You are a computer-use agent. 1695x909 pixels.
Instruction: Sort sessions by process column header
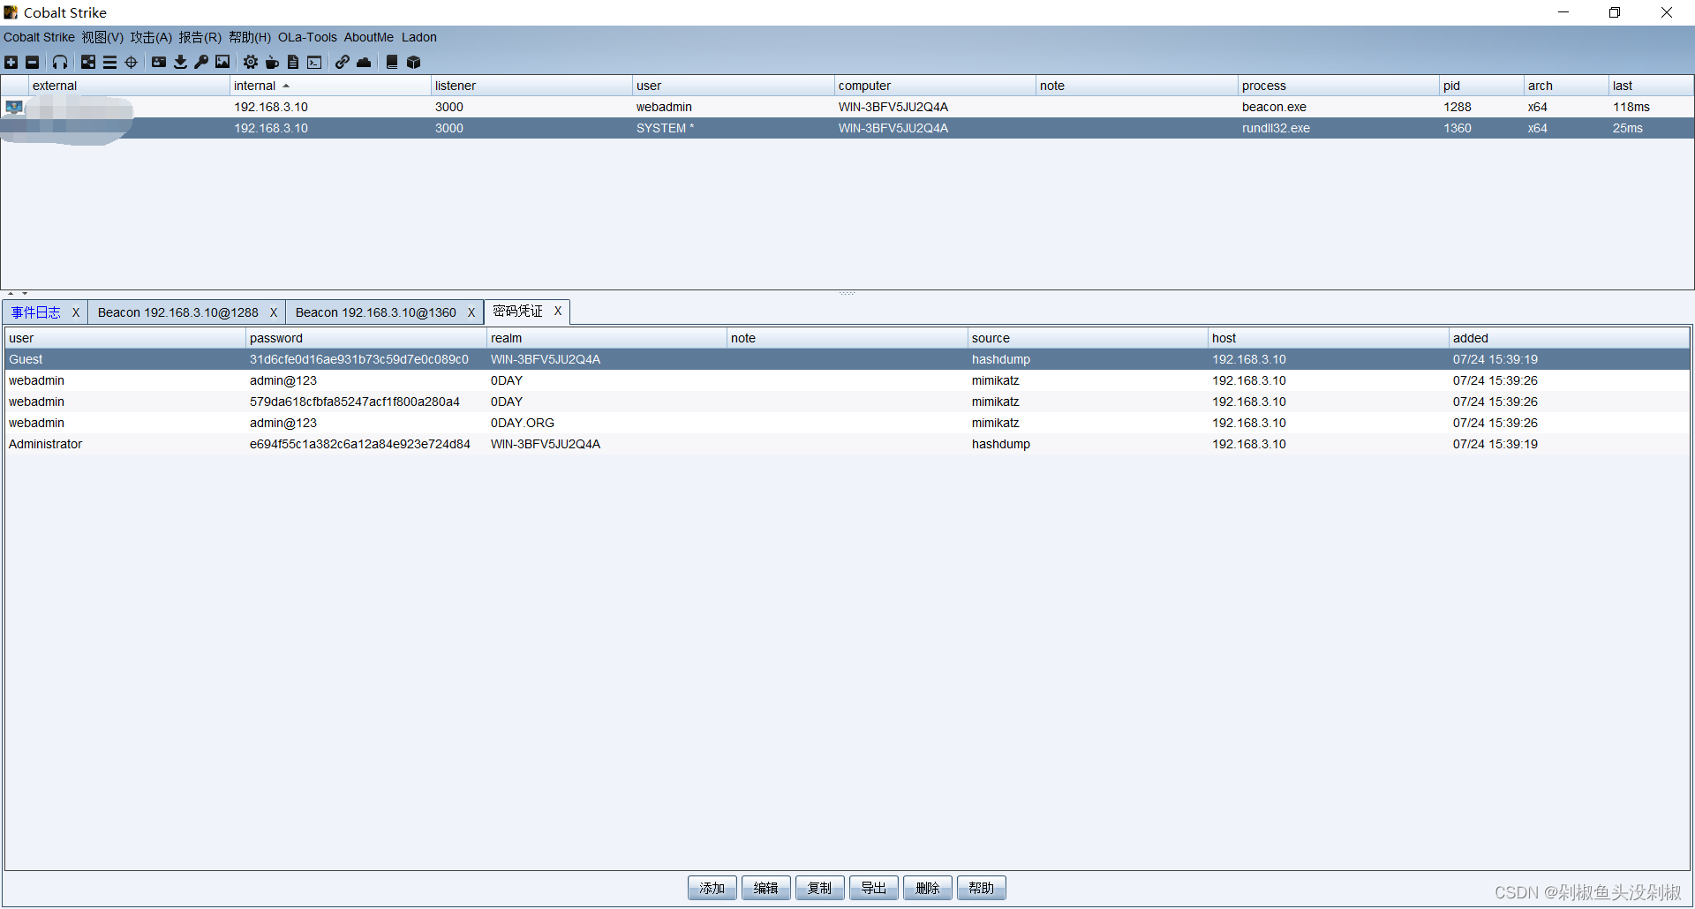tap(1337, 86)
